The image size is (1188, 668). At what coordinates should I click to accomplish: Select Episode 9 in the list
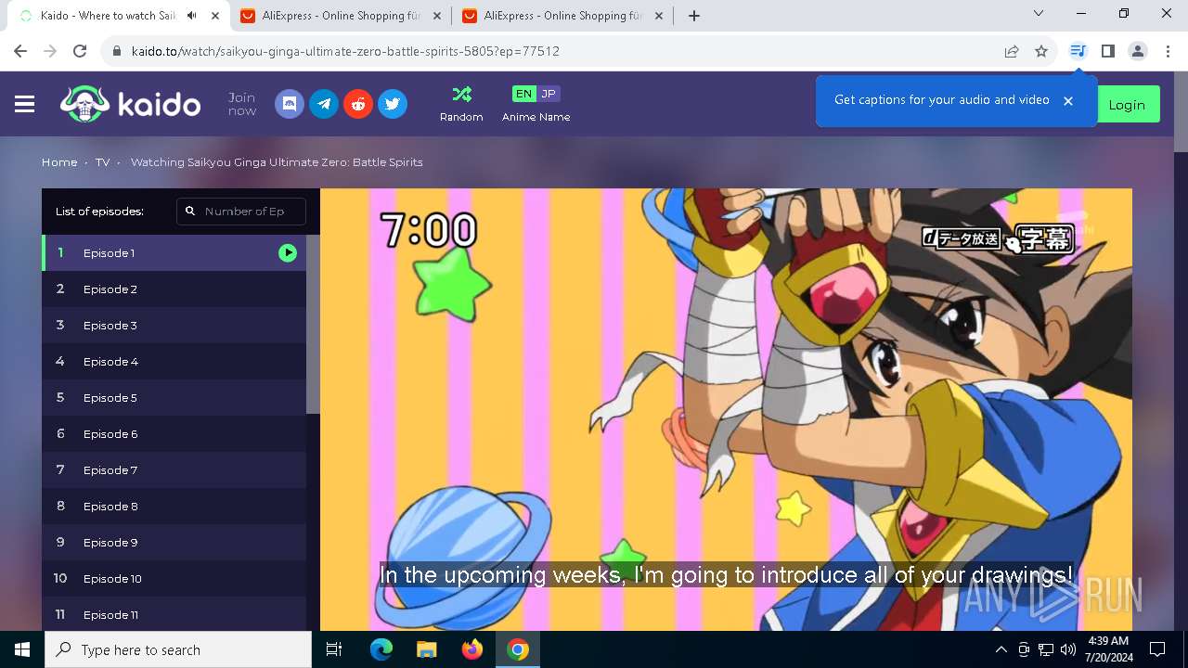(174, 543)
